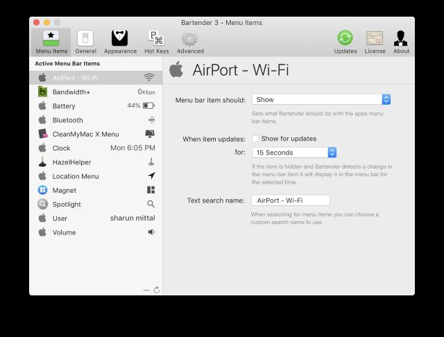Select Battery in the list

[96, 106]
